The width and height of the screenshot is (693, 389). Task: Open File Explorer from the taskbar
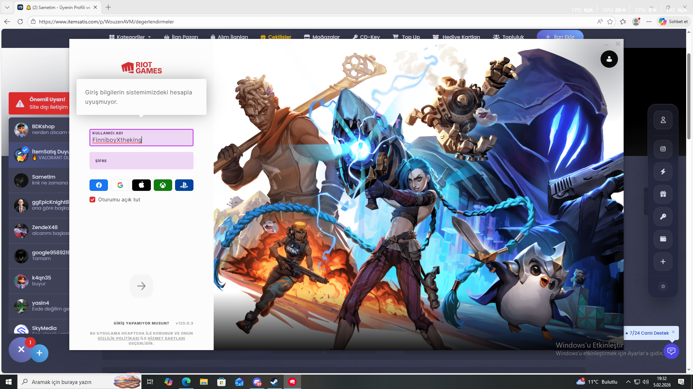tap(204, 382)
